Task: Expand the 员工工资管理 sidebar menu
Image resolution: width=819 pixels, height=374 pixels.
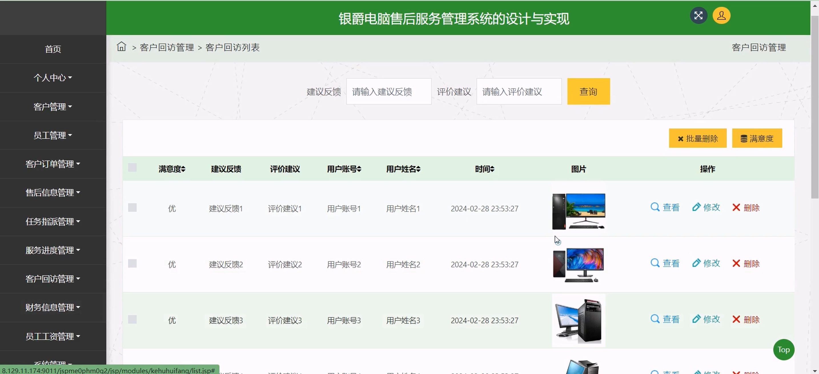Action: pos(53,336)
